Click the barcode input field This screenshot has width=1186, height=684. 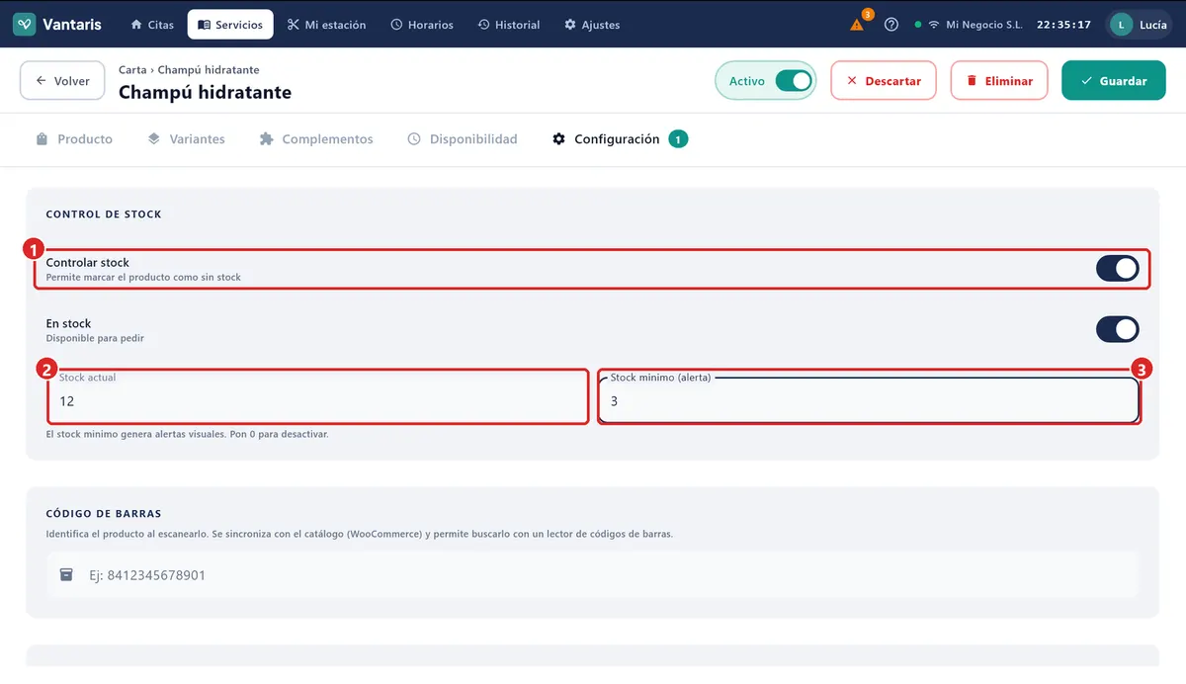click(592, 574)
